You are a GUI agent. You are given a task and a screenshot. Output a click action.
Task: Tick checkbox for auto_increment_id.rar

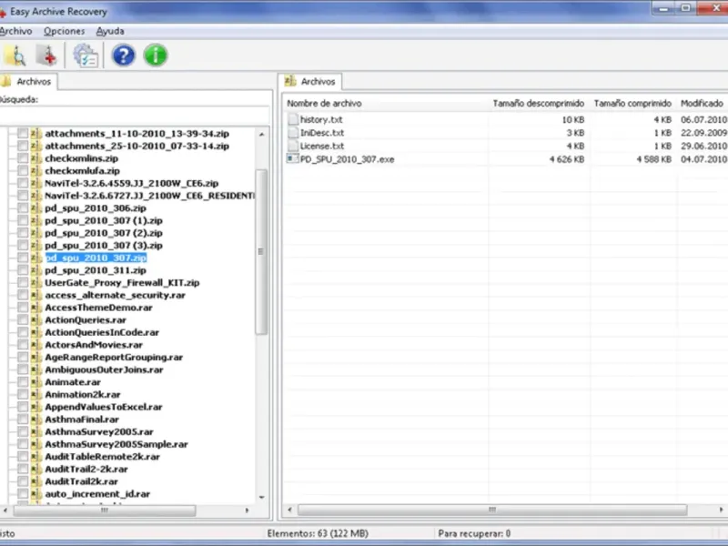click(23, 494)
